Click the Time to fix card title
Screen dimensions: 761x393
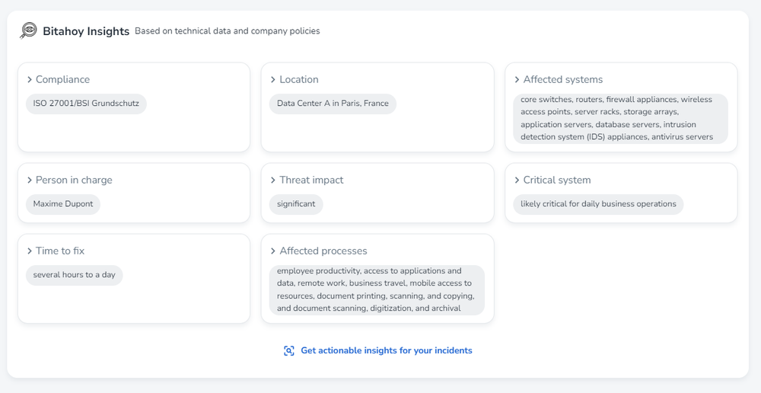59,251
